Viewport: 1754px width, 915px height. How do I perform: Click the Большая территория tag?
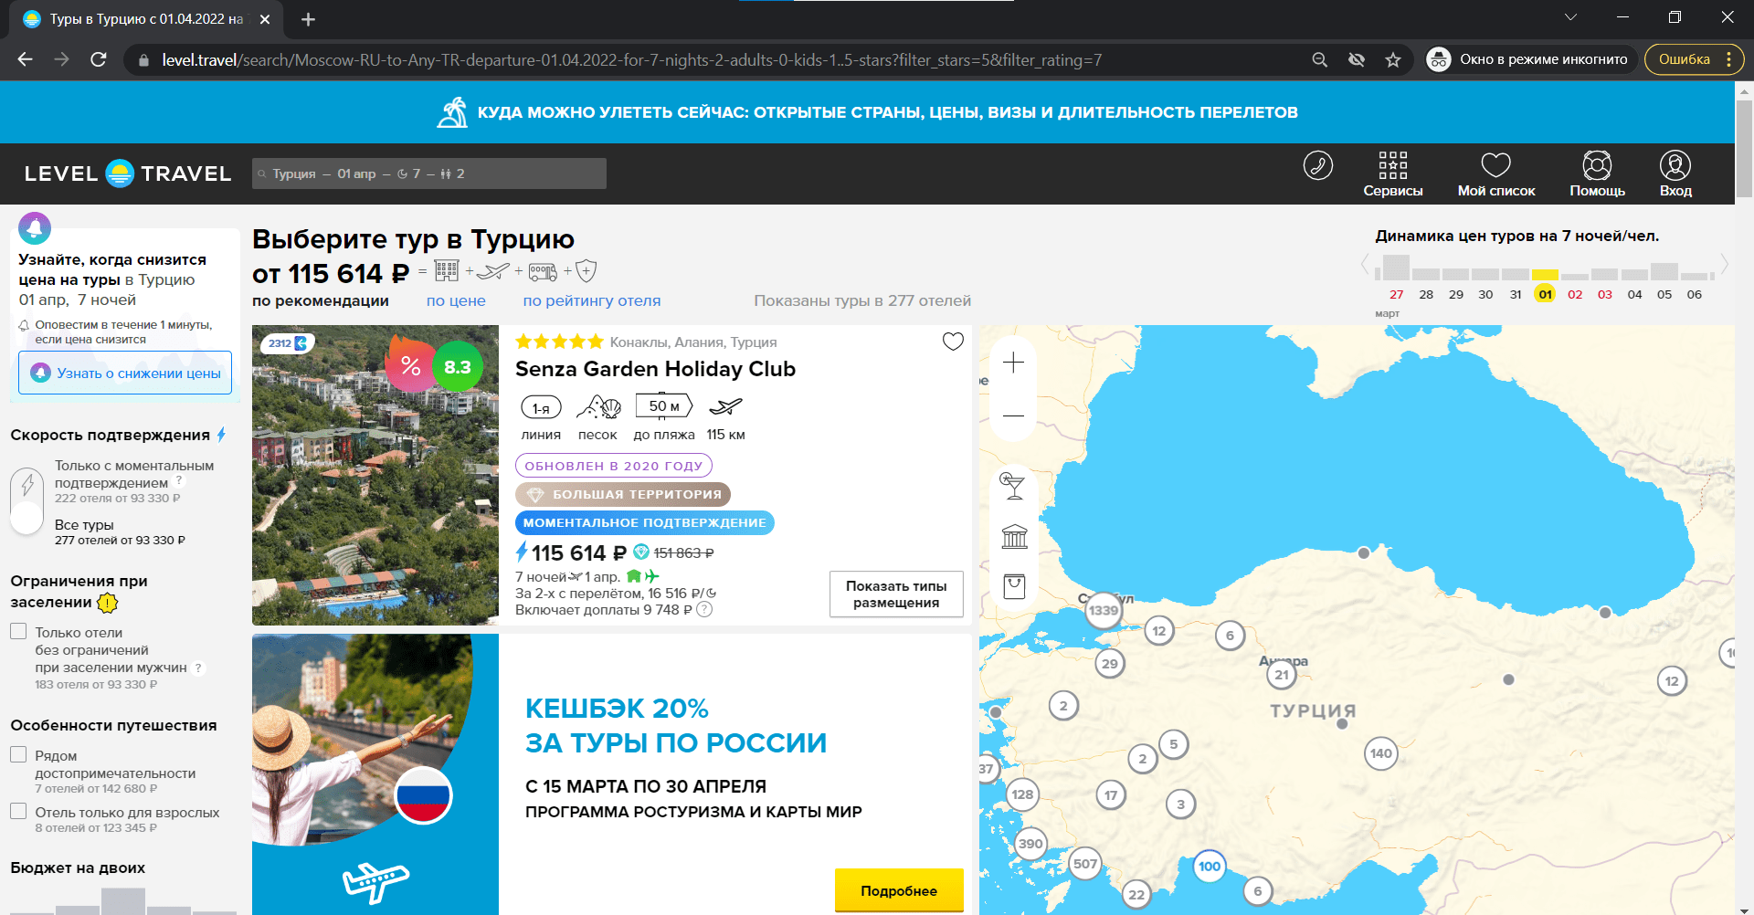tap(623, 494)
